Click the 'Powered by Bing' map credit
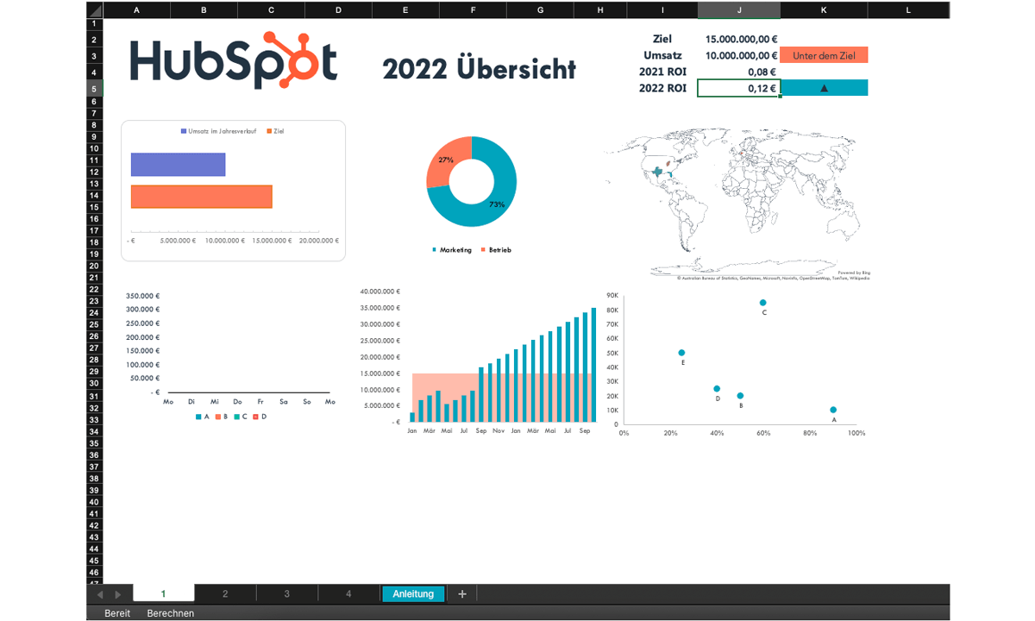1035x621 pixels. 853,273
